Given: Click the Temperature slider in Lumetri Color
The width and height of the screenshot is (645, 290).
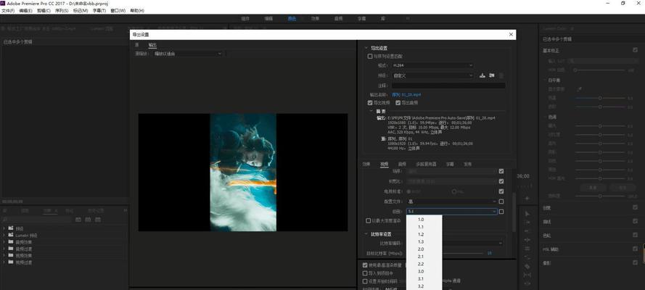Looking at the screenshot, I should click(x=600, y=98).
